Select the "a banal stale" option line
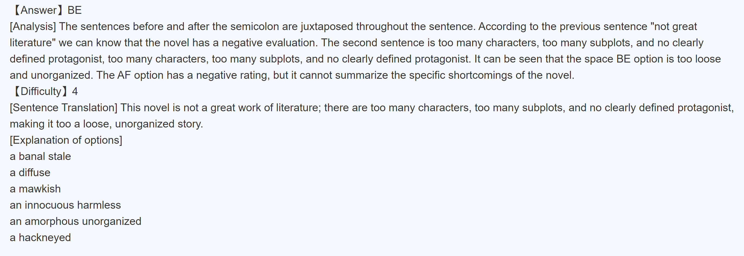 pyautogui.click(x=40, y=156)
